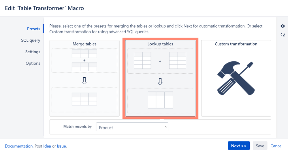This screenshot has height=151, width=288.
Task: Click the merged result table icon
Action: click(x=84, y=99)
